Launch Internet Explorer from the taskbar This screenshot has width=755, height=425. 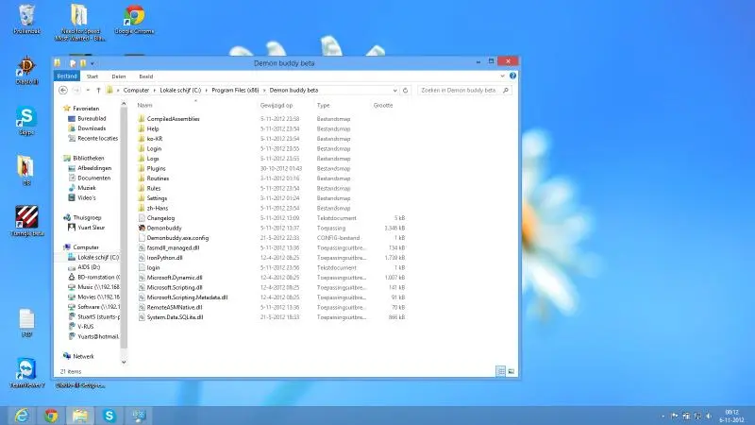click(22, 415)
